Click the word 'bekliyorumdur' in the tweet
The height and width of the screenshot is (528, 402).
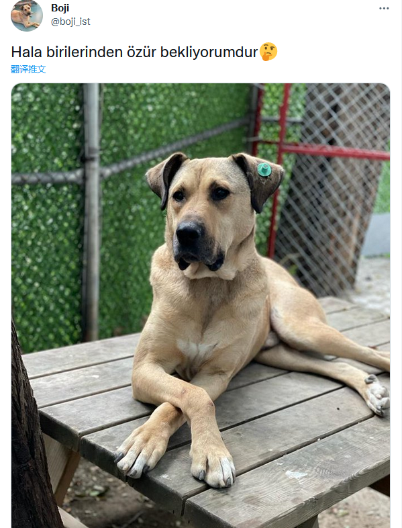tap(209, 52)
